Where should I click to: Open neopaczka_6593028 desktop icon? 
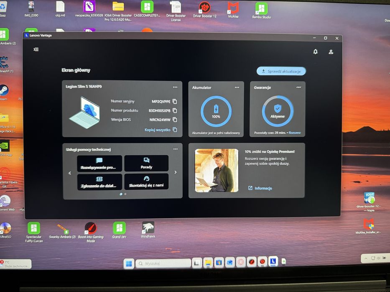pyautogui.click(x=89, y=9)
